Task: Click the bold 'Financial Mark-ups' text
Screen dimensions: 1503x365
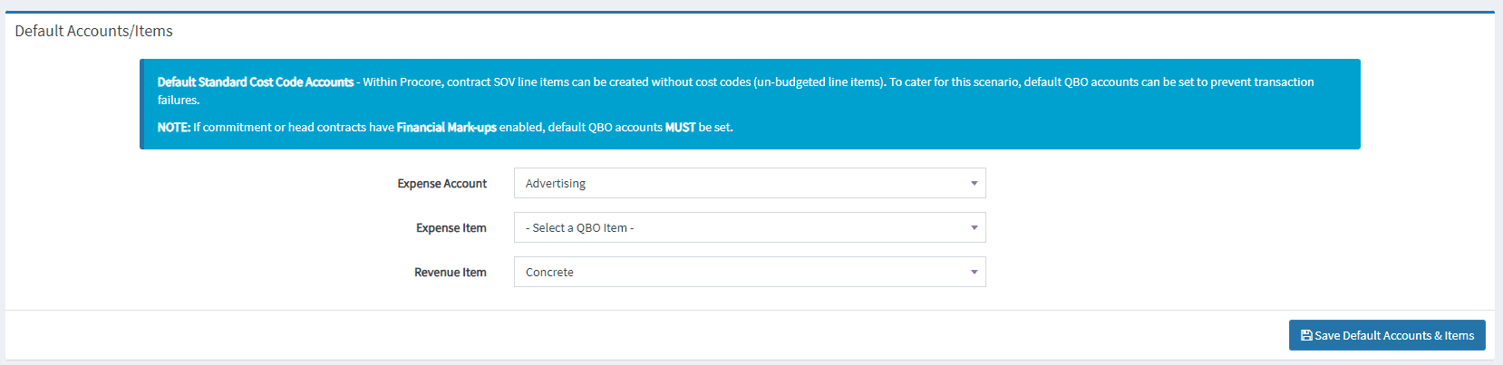Action: [x=446, y=127]
